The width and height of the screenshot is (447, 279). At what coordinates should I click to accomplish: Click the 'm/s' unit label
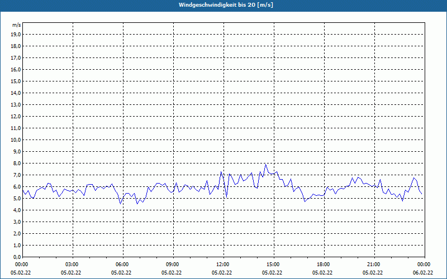click(x=17, y=25)
